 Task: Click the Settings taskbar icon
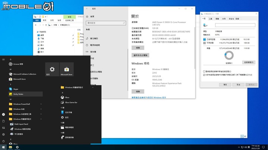click(x=17, y=147)
